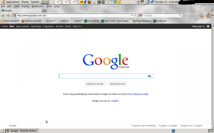The image size is (214, 133).
Task: Open Google options gear icon
Action: [208, 26]
